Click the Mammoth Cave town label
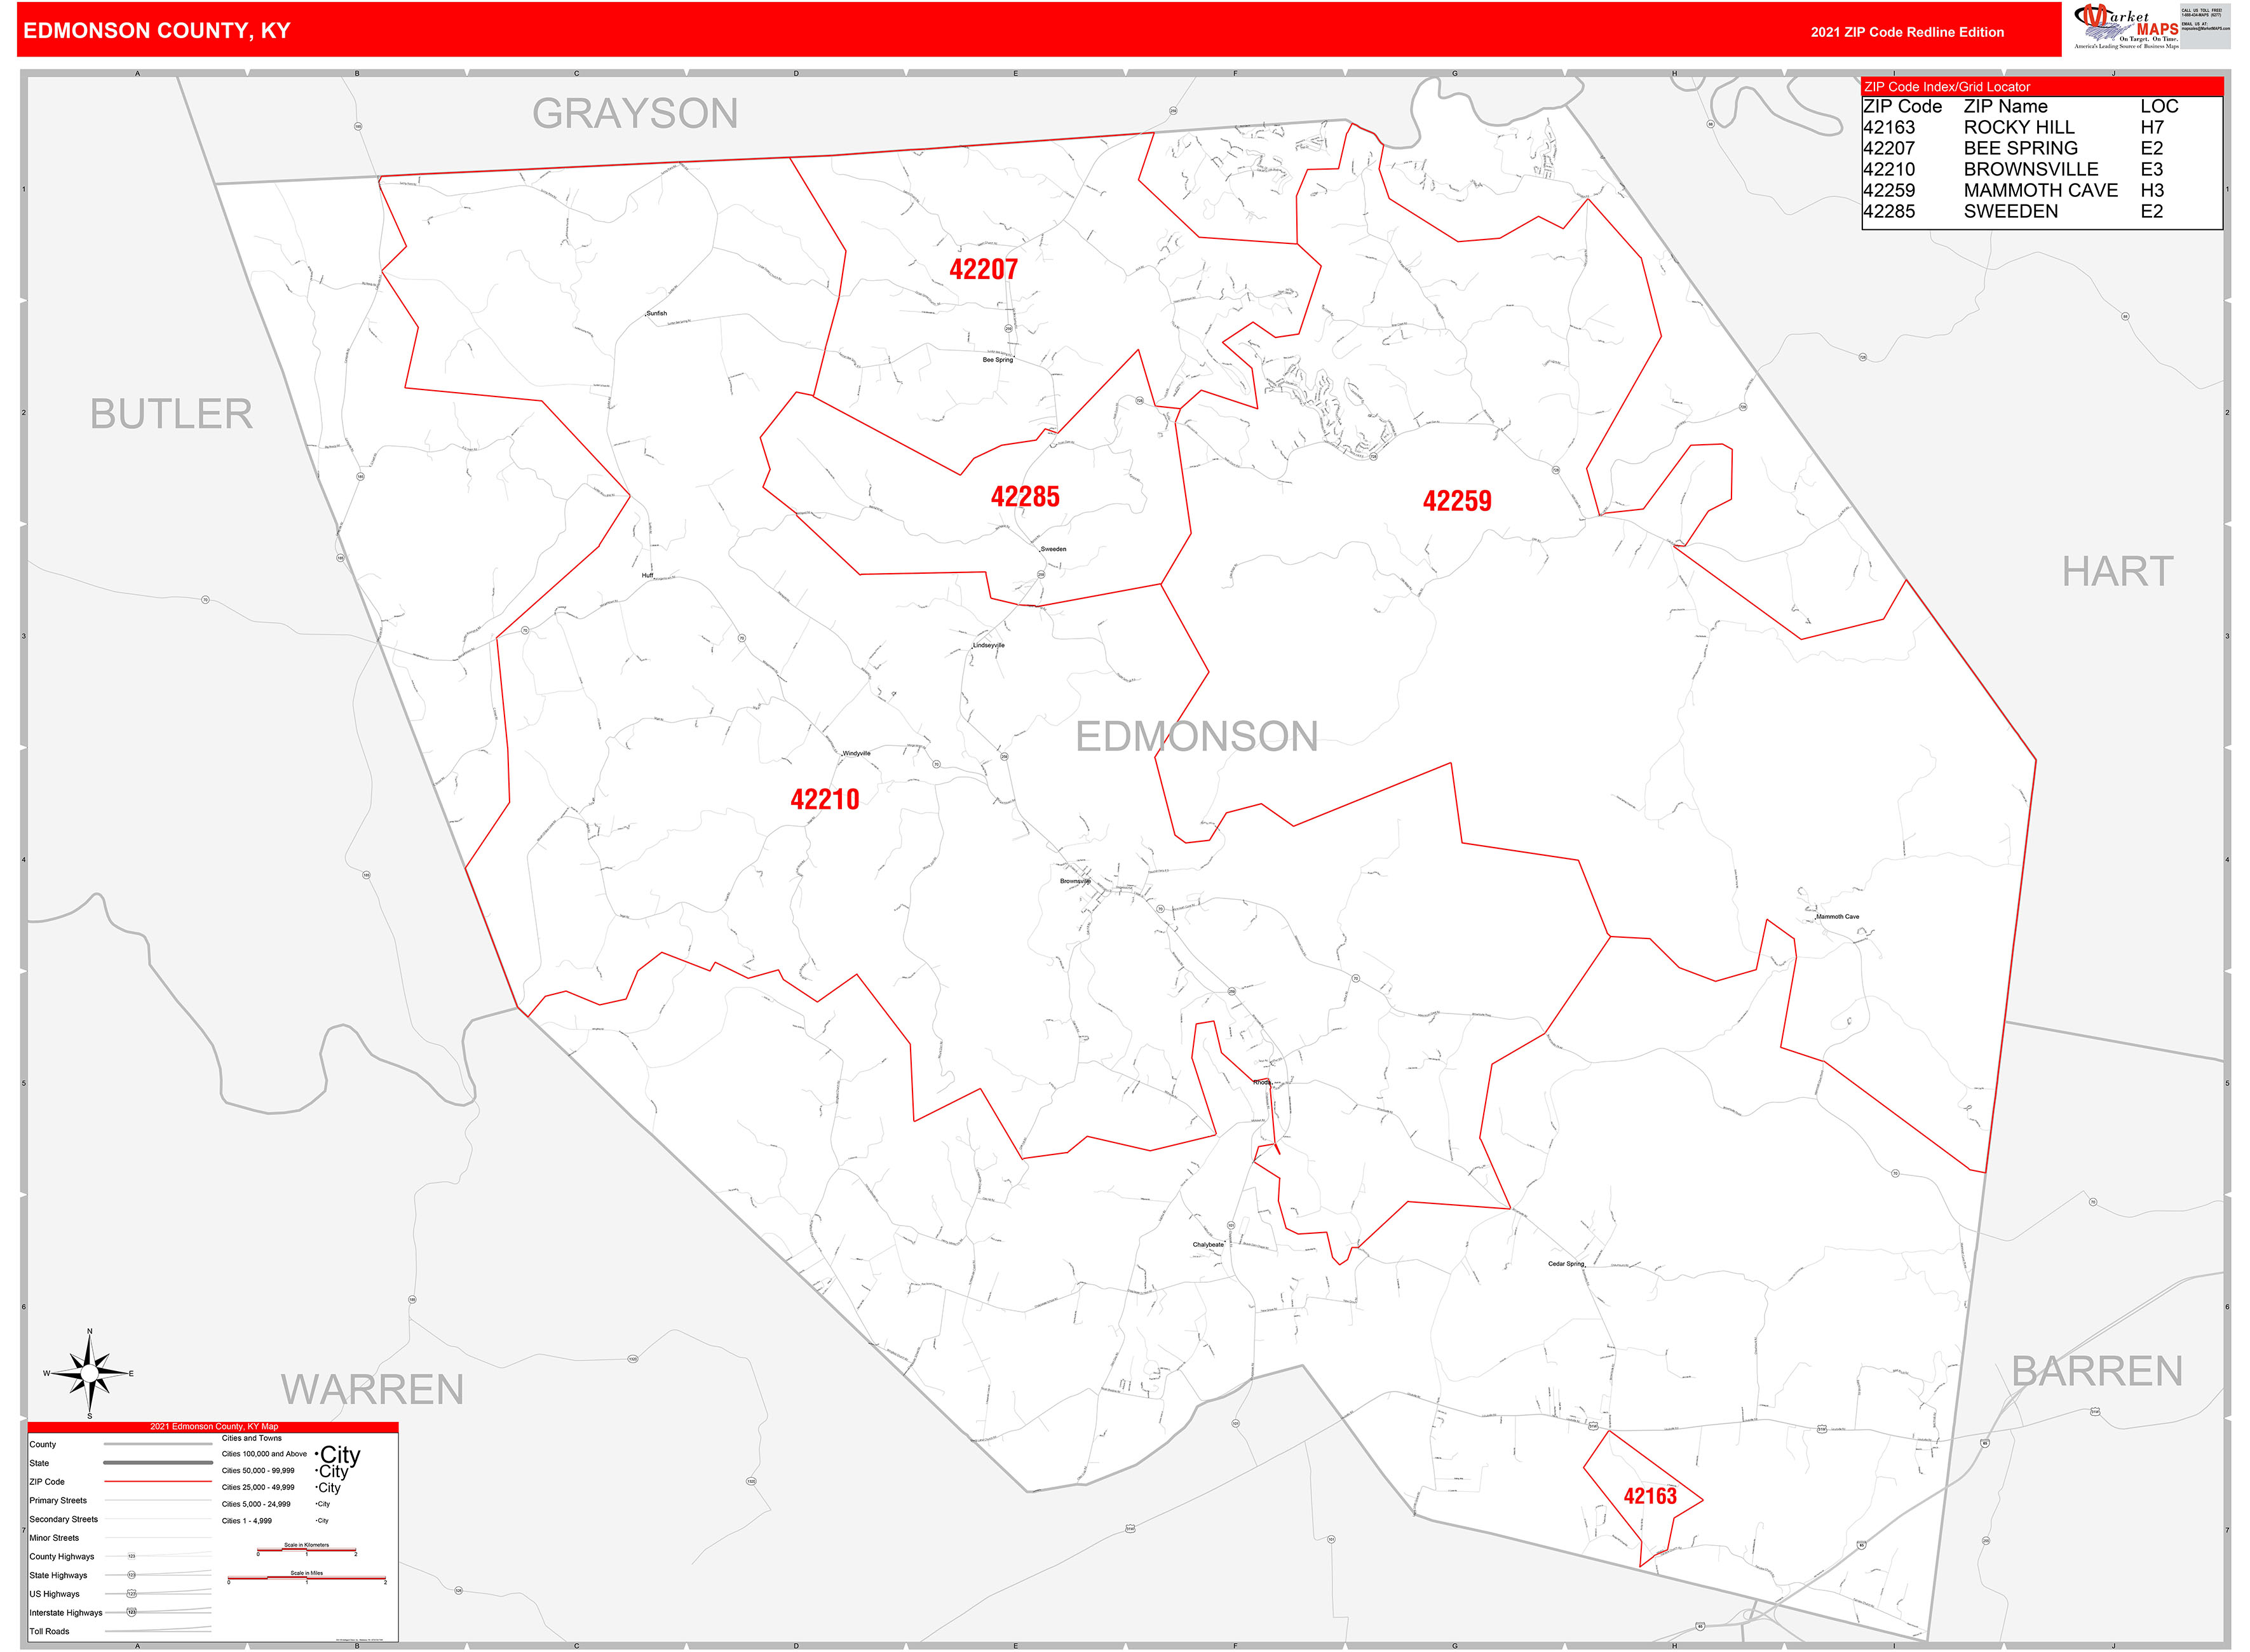The width and height of the screenshot is (2250, 1652). click(x=1837, y=916)
